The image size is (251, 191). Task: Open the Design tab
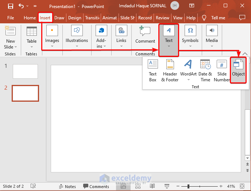coord(75,18)
